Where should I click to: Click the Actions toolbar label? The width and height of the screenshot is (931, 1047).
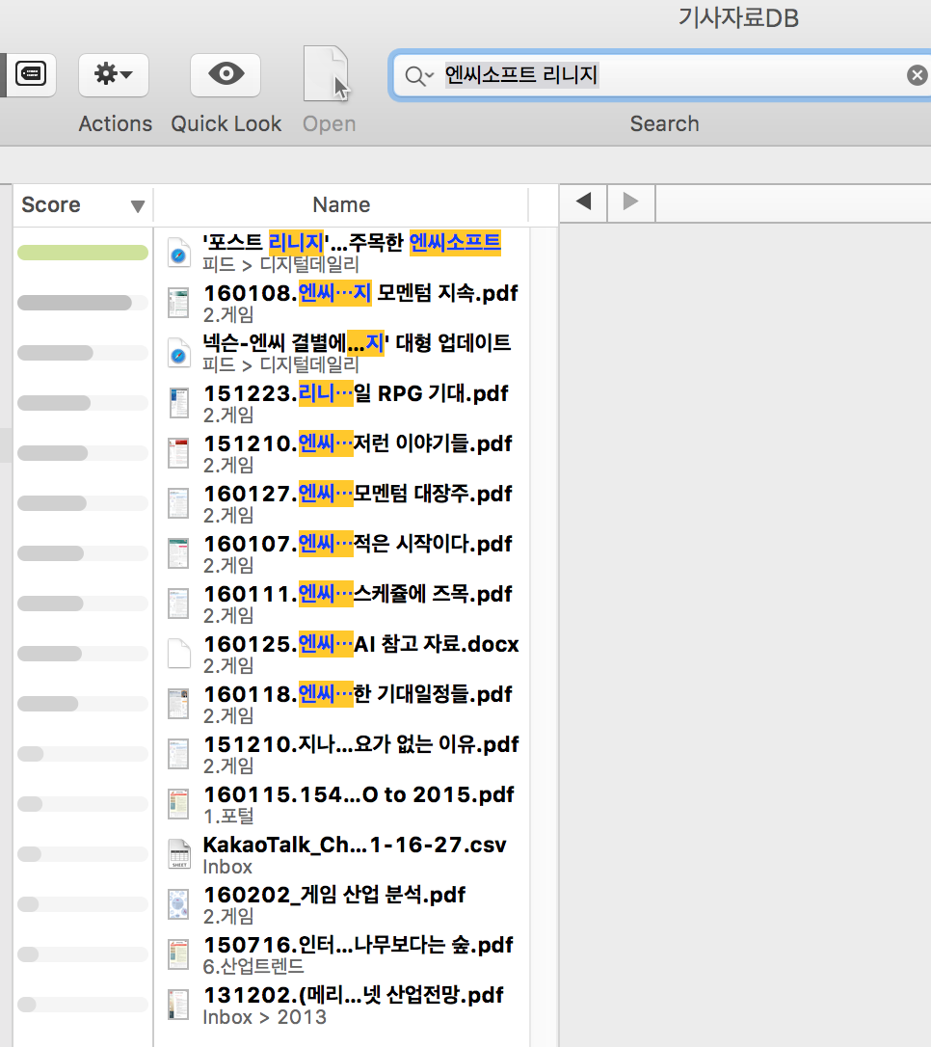(x=115, y=123)
